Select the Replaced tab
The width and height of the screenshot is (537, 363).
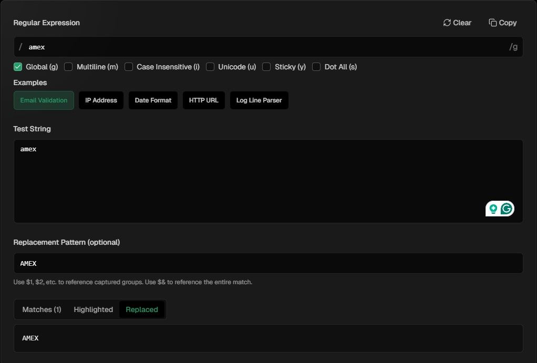coord(142,309)
